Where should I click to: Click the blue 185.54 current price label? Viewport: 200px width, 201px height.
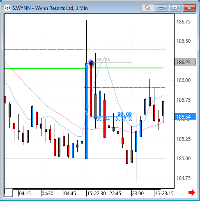click(185, 117)
